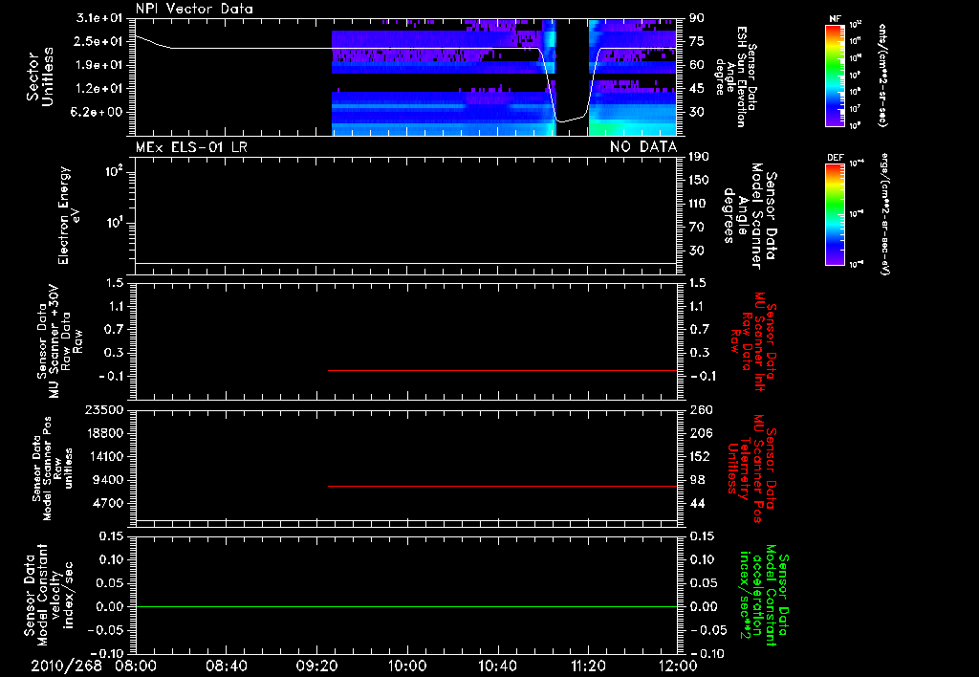This screenshot has height=677, width=979.
Task: Click the '18800' scanner position axis value
Action: pos(104,433)
